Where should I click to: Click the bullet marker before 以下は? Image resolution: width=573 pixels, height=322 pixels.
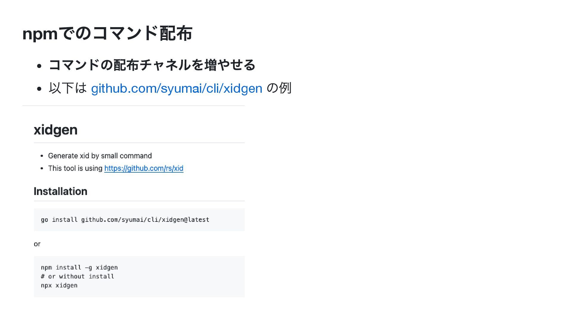(39, 89)
